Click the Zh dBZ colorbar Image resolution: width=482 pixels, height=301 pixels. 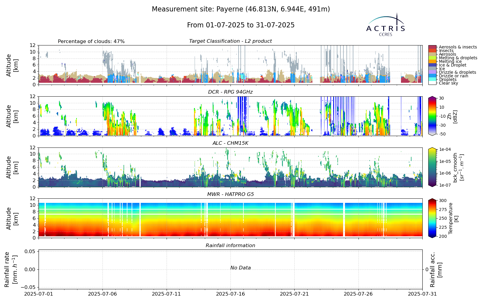click(x=432, y=116)
